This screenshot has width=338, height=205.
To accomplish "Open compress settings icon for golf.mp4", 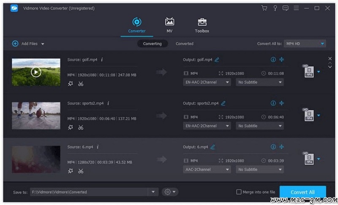I will pos(281,59).
